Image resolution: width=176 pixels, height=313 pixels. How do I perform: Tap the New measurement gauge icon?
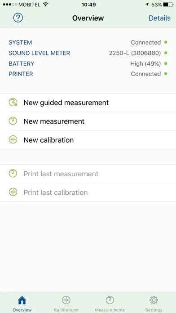pos(13,121)
